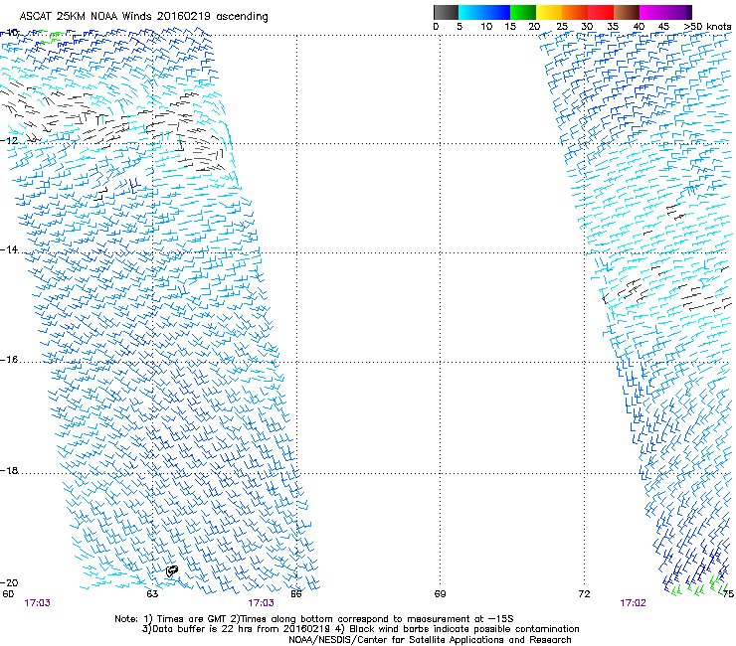Viewport: 736px width, 646px height.
Task: Click the longitude label '60'
Action: coord(8,594)
